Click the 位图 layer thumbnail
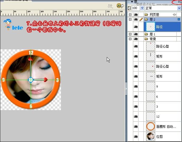This screenshot has height=142, width=182. click(150, 136)
